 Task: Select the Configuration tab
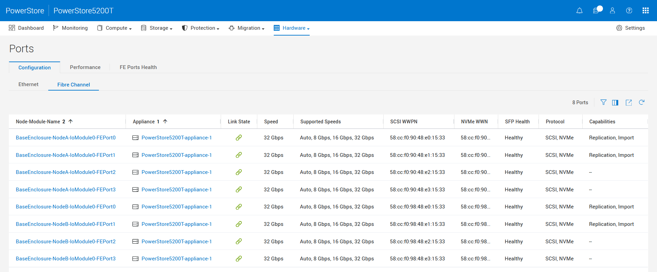[x=35, y=68]
